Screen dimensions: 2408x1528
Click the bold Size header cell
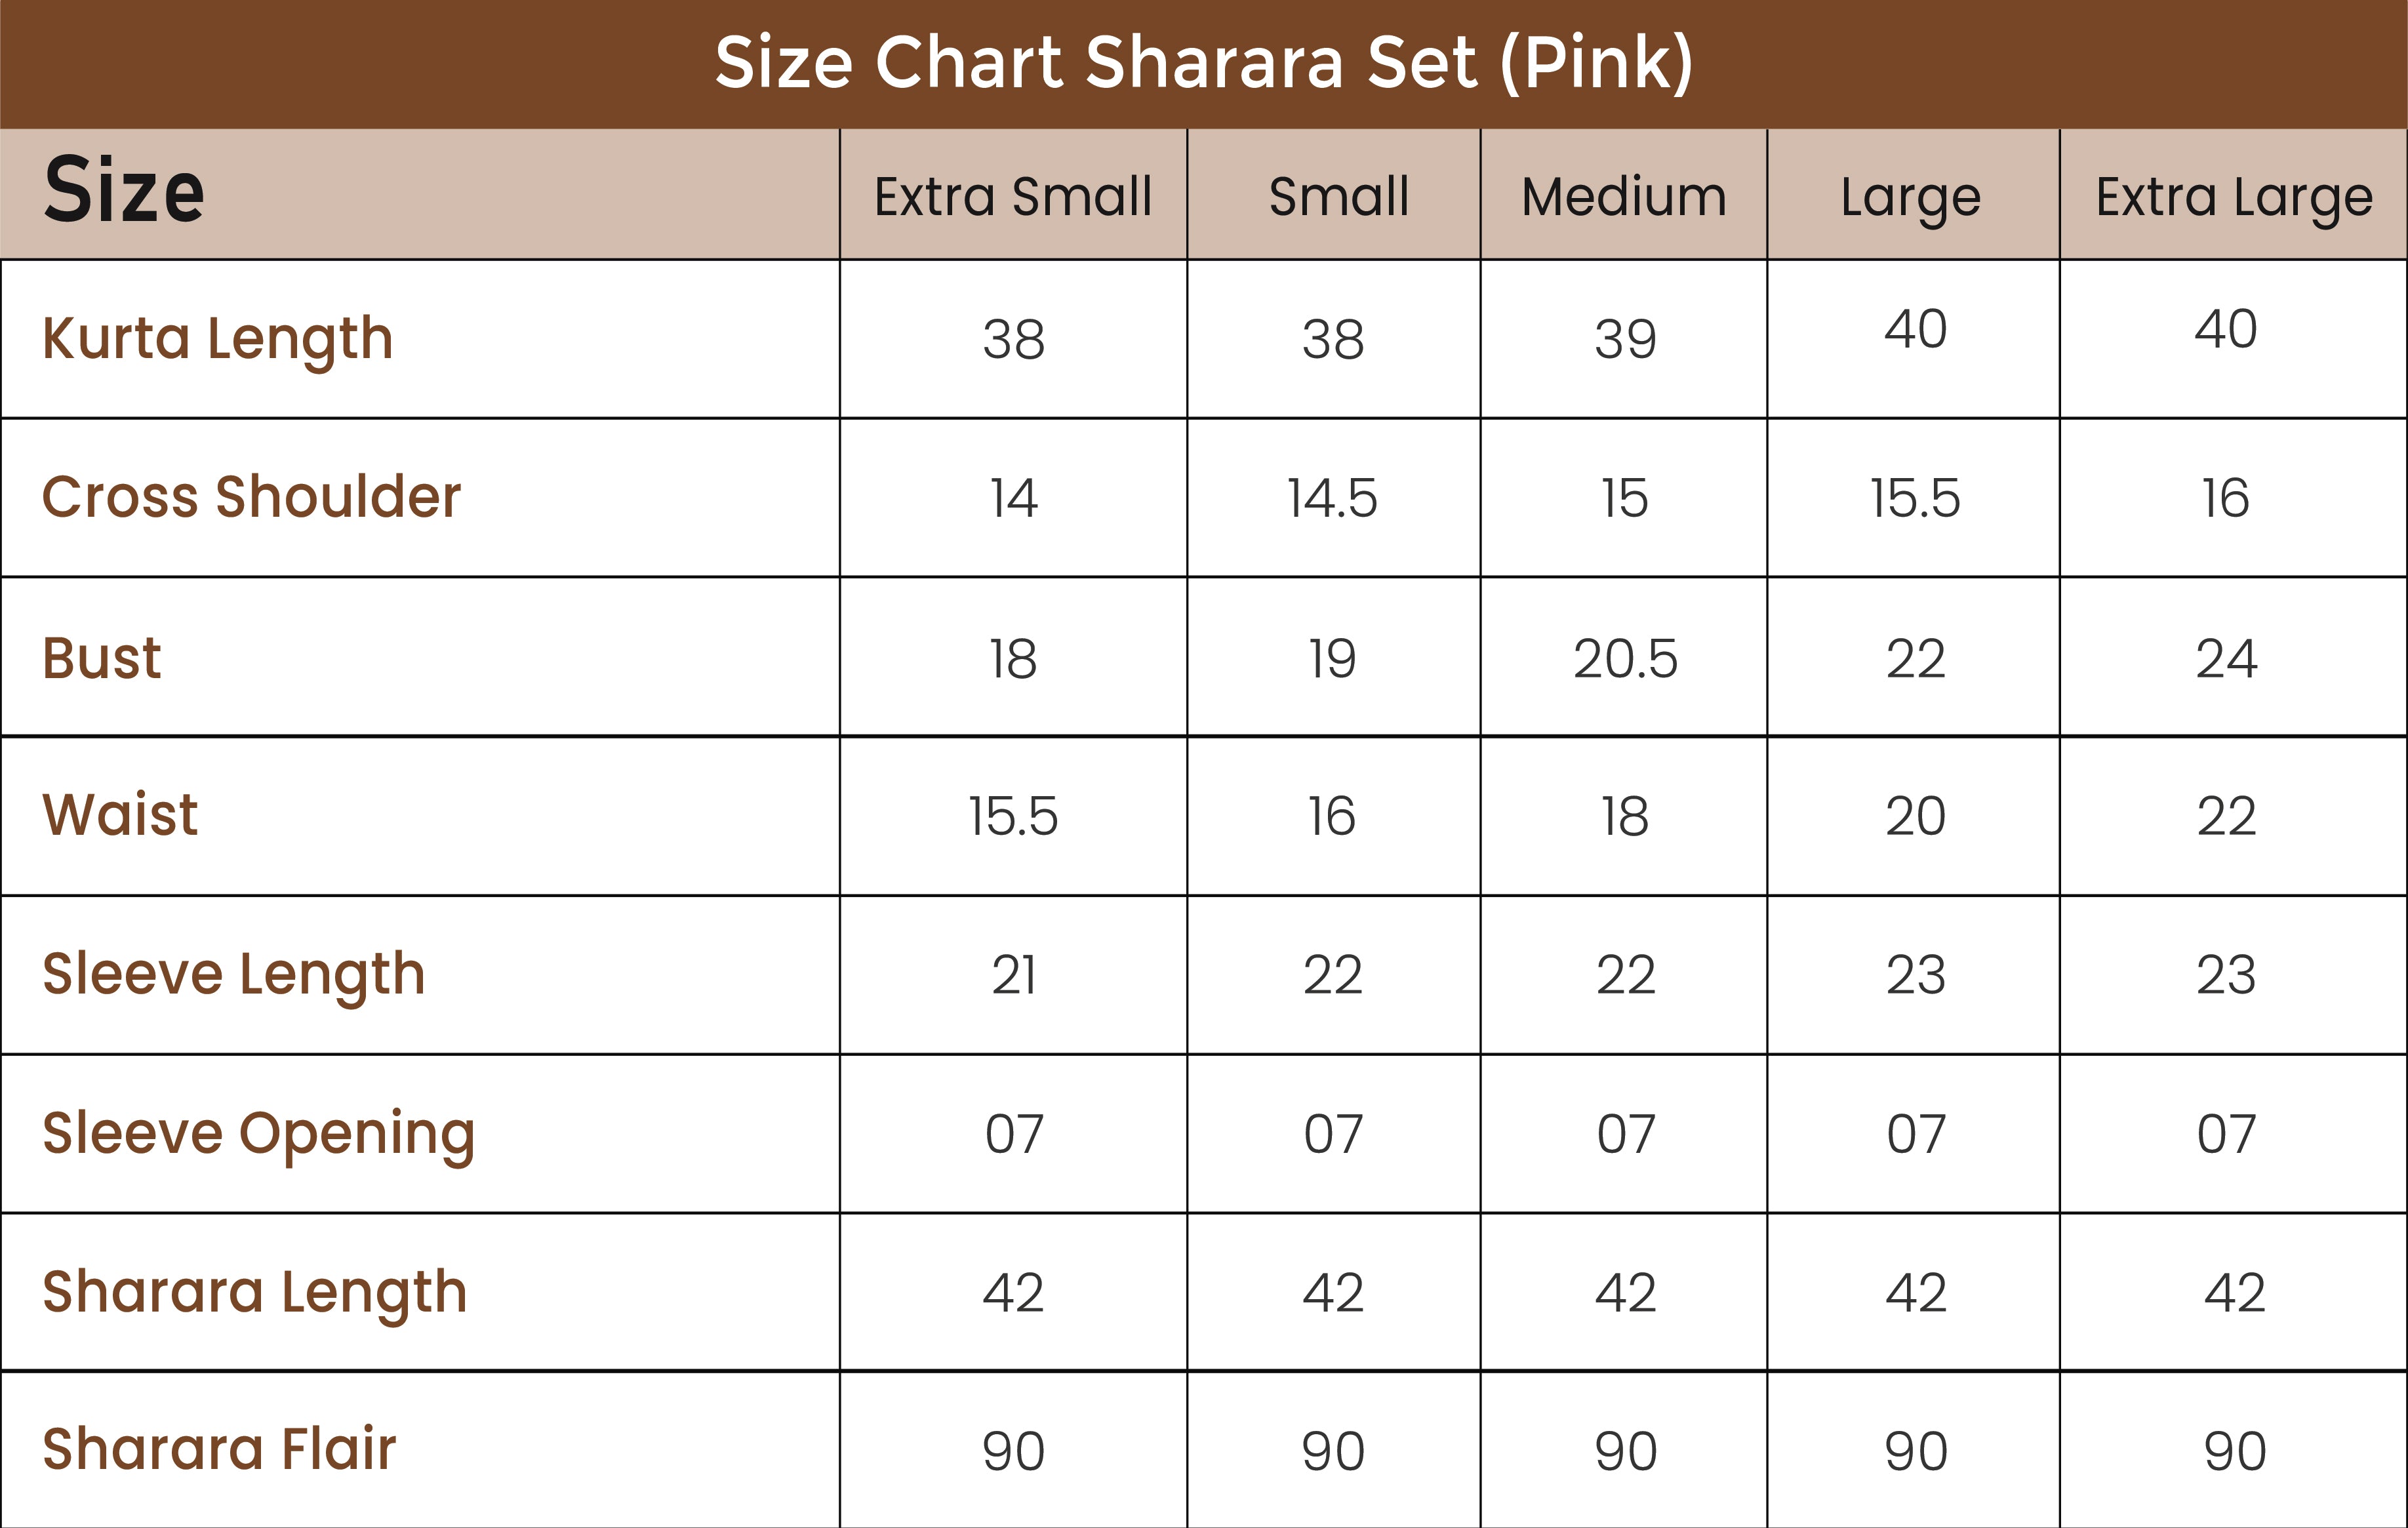(x=124, y=191)
